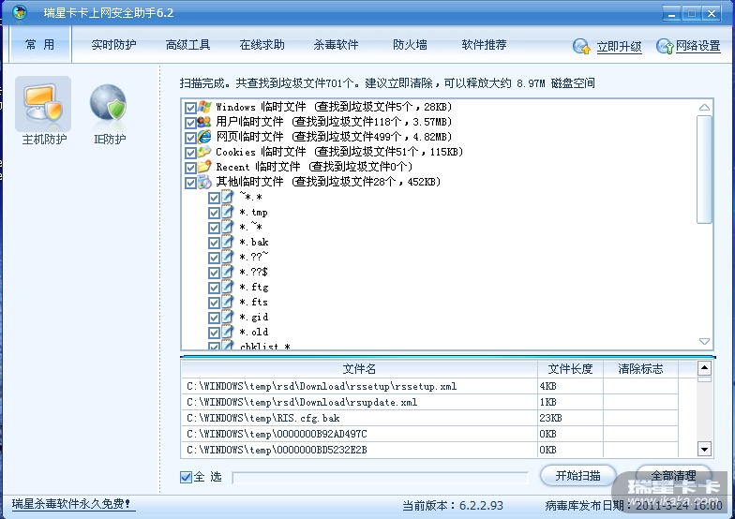
Task: Select row 0000000BD5232E2B in file table
Action: (x=429, y=450)
